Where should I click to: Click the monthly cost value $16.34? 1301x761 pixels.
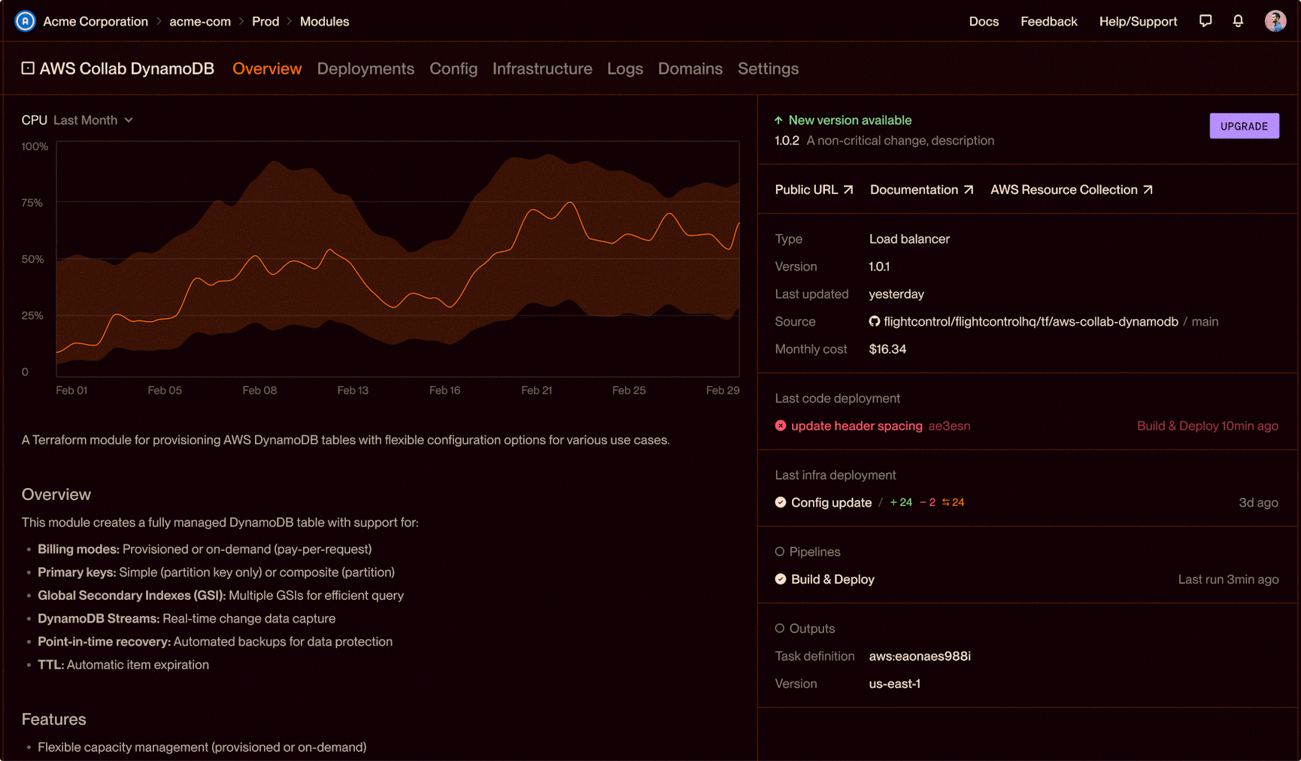point(887,349)
